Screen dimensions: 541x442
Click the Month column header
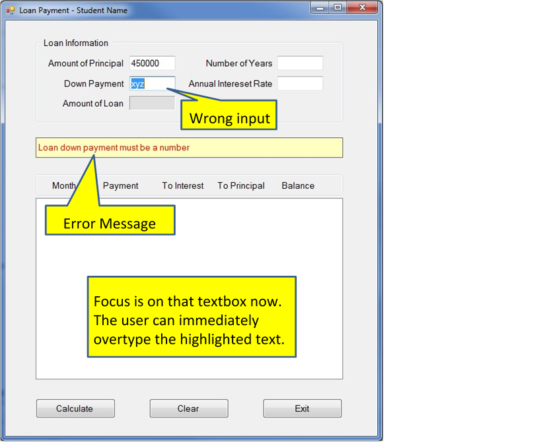pyautogui.click(x=64, y=185)
